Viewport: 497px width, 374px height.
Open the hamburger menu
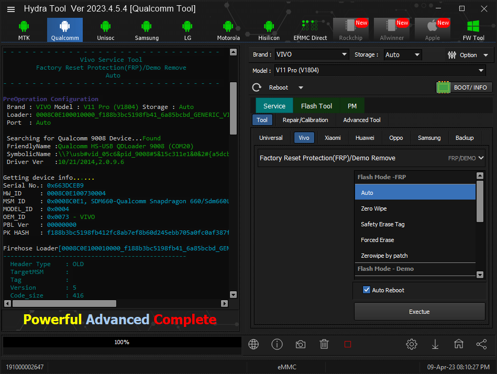(11, 9)
